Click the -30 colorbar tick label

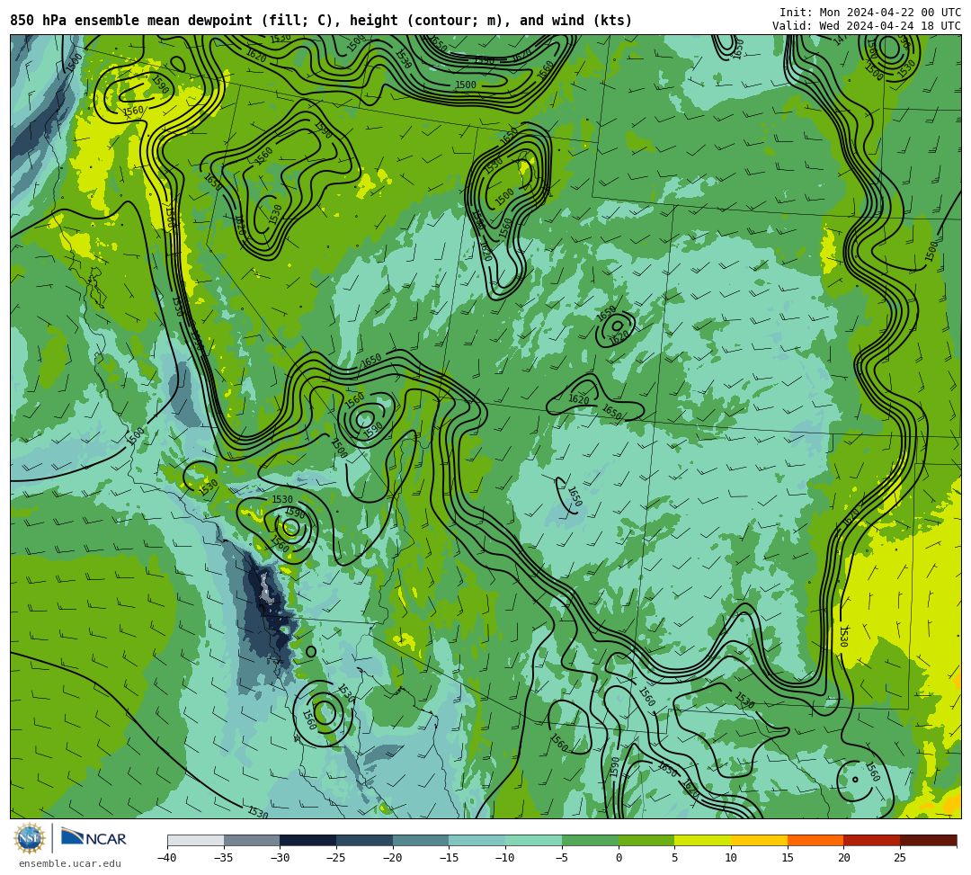[280, 858]
